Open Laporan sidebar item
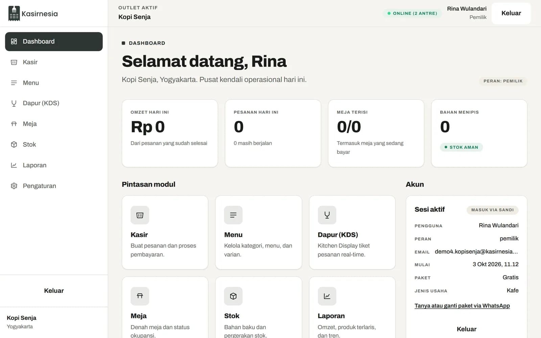Screen dimensions: 541x338 54,165
